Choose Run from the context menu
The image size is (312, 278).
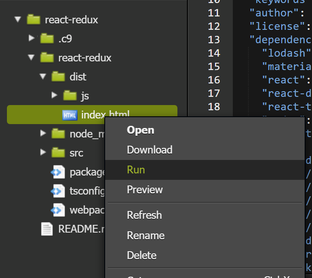coord(205,170)
